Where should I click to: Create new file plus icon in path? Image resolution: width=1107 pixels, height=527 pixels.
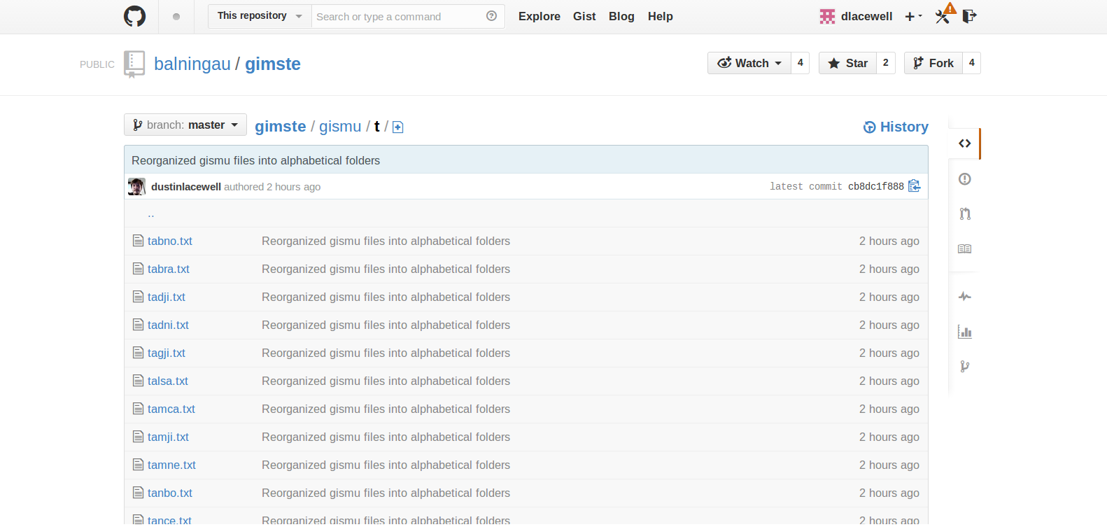397,127
